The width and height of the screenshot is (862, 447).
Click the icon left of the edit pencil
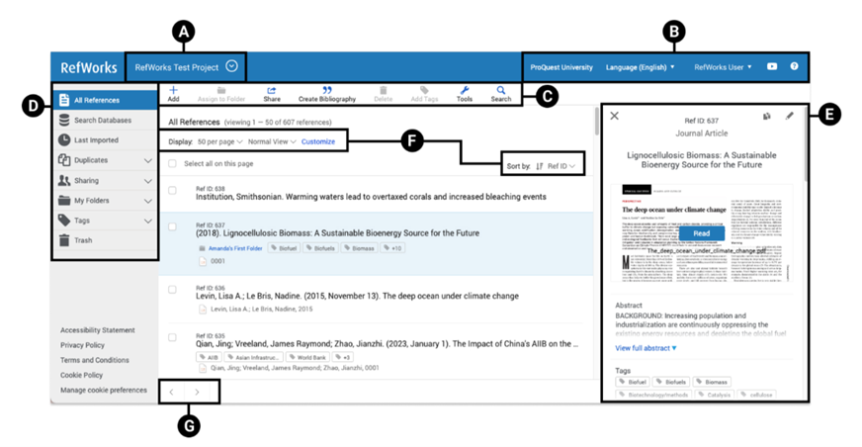[767, 116]
